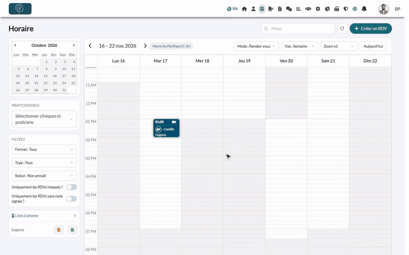Viewport: 409px width, 255px height.
Task: Open Sélectionner cliniques et praticiens dropdown
Action: coord(44,119)
